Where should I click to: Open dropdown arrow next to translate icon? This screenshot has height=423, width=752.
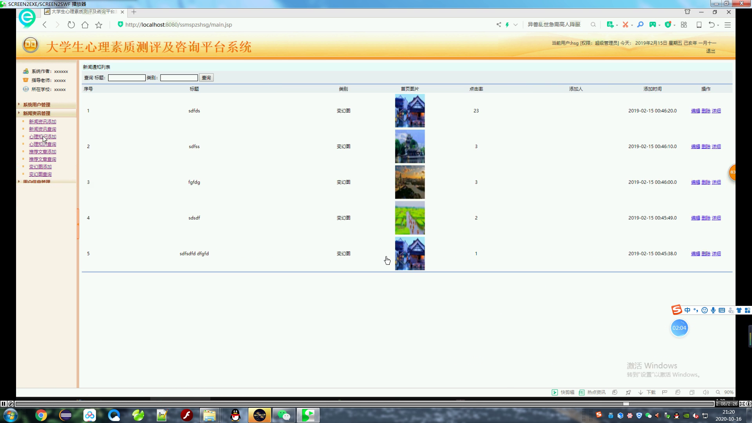click(x=617, y=25)
